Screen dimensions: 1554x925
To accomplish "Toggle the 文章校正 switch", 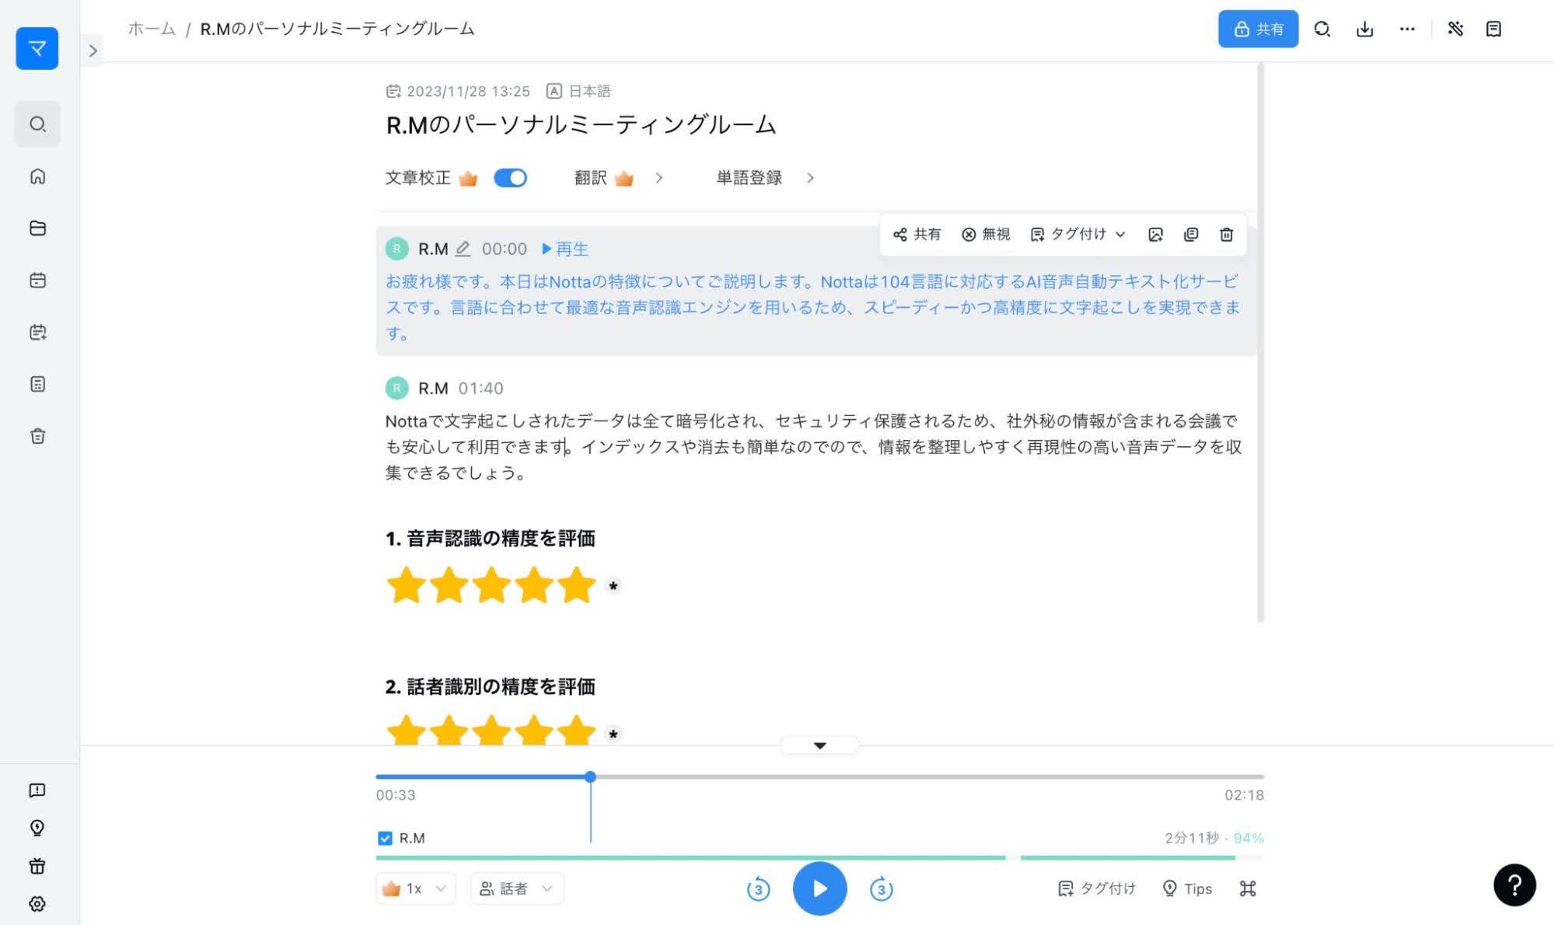I will coord(510,178).
